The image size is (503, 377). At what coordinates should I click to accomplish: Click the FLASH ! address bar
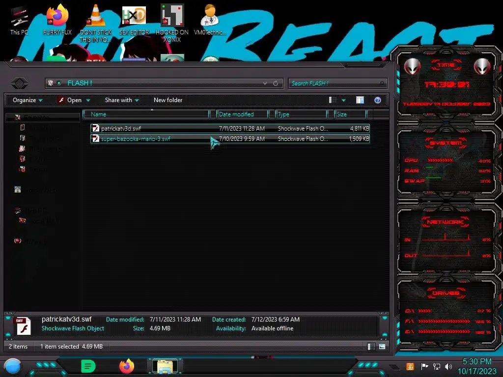pos(164,83)
